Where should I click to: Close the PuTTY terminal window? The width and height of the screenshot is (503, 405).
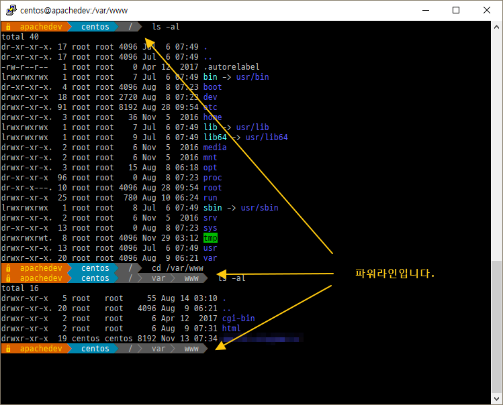[487, 10]
